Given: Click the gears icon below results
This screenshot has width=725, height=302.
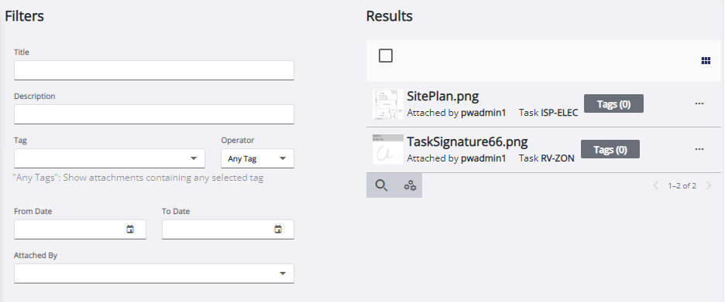Looking at the screenshot, I should (x=410, y=186).
